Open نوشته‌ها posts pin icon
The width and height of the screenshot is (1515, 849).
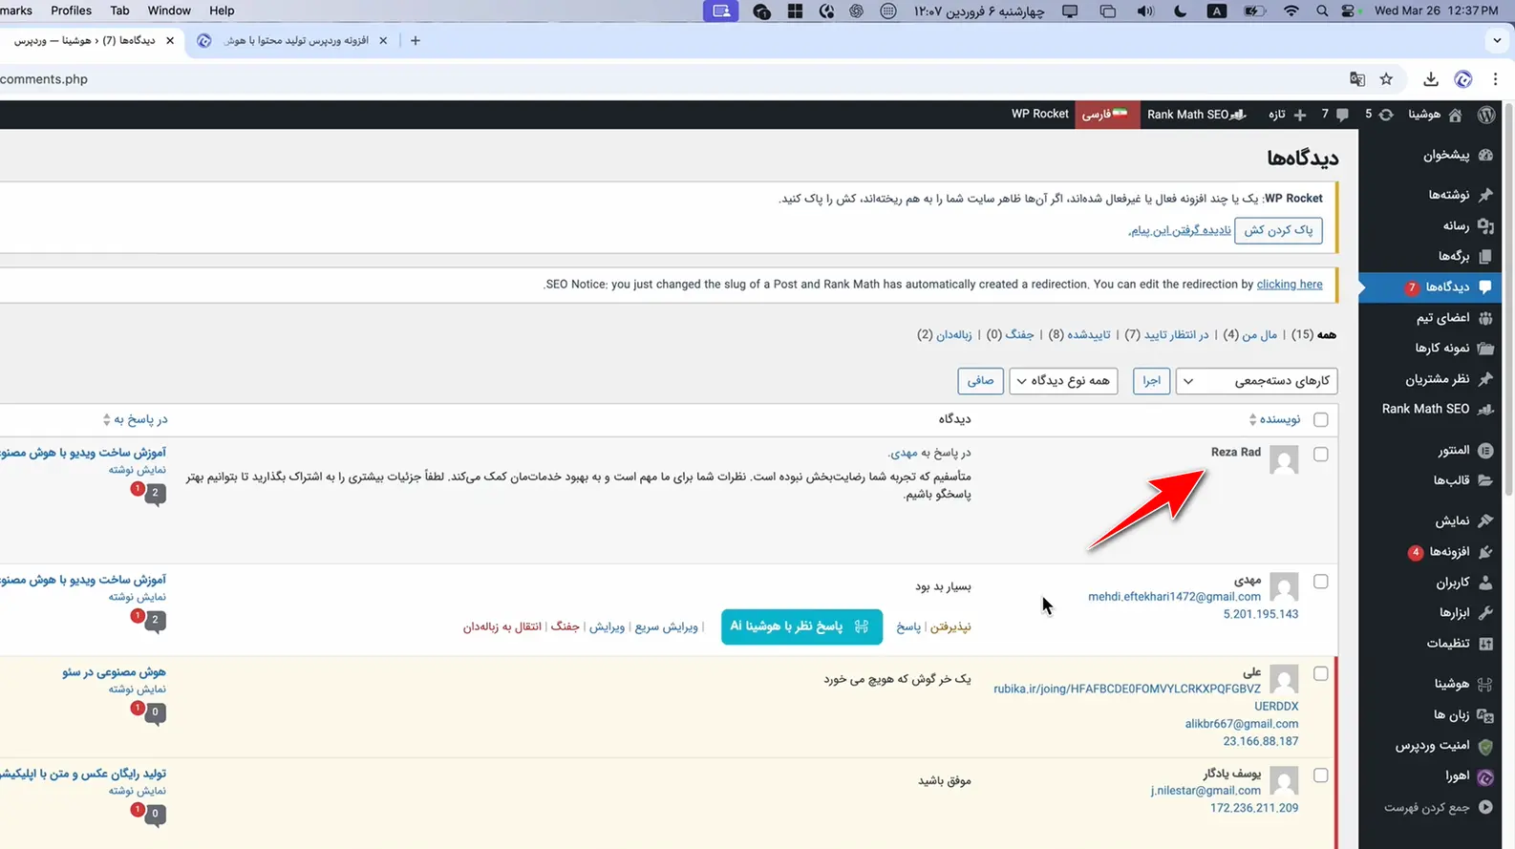1485,195
